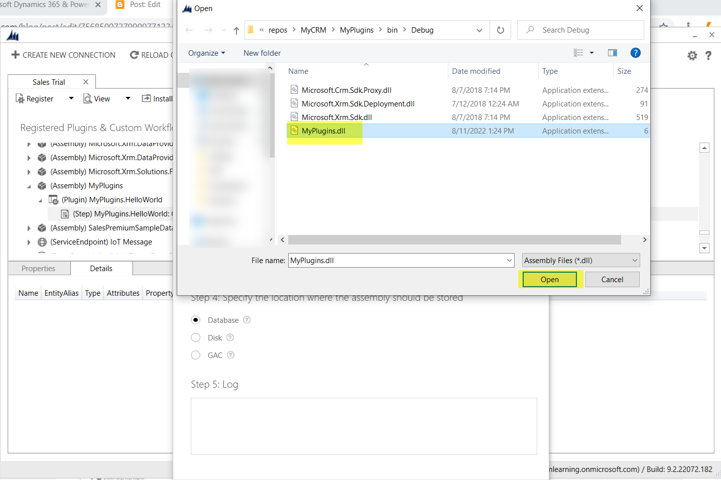This screenshot has height=480, width=721.
Task: Collapse the MyPlugins.HelloWorld plugin node
Action: [40, 200]
